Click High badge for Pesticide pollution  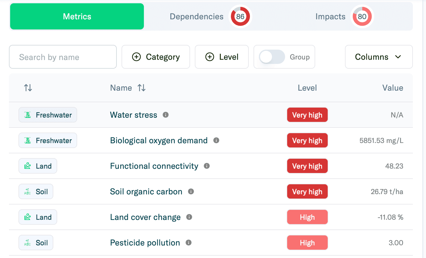(x=307, y=243)
